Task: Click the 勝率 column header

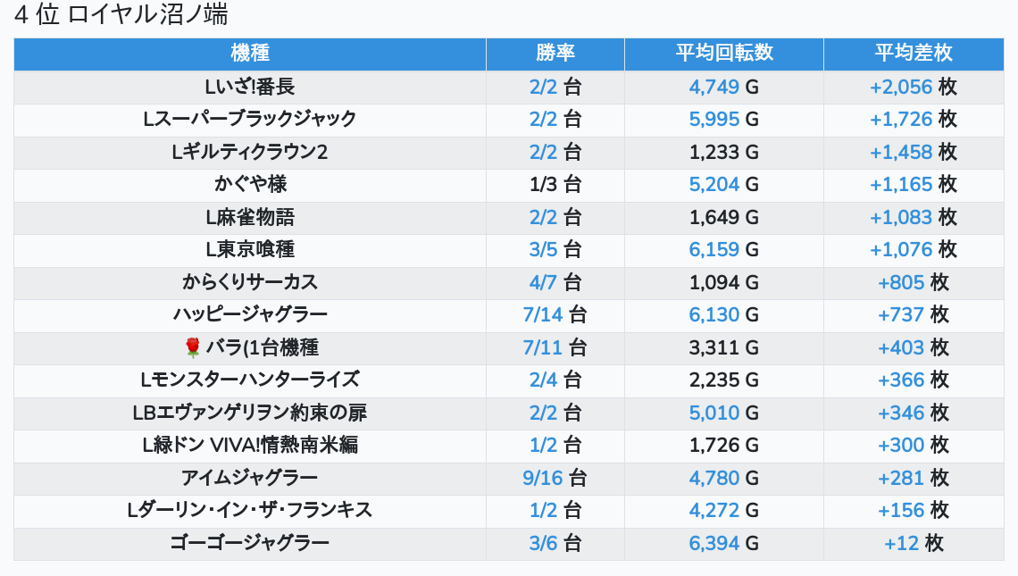Action: point(555,54)
